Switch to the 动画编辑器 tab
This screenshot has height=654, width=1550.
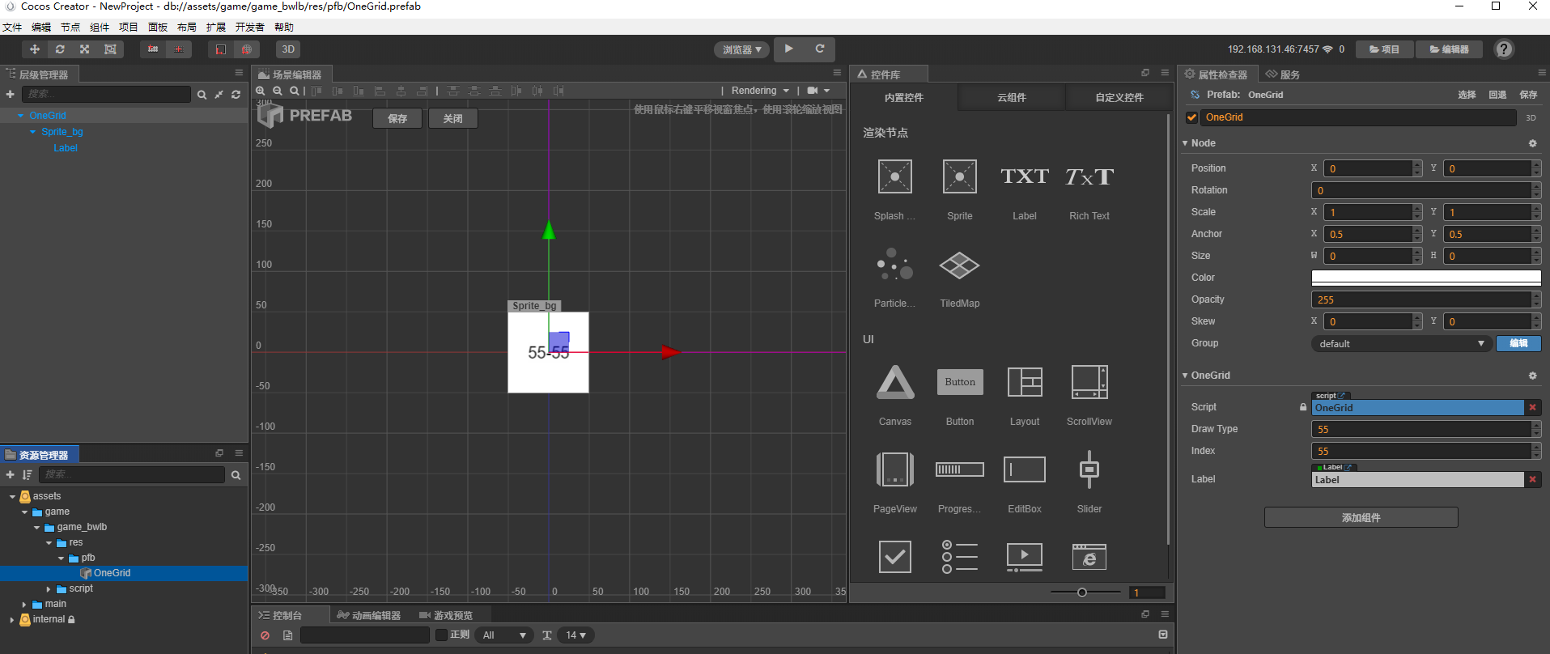click(x=370, y=615)
